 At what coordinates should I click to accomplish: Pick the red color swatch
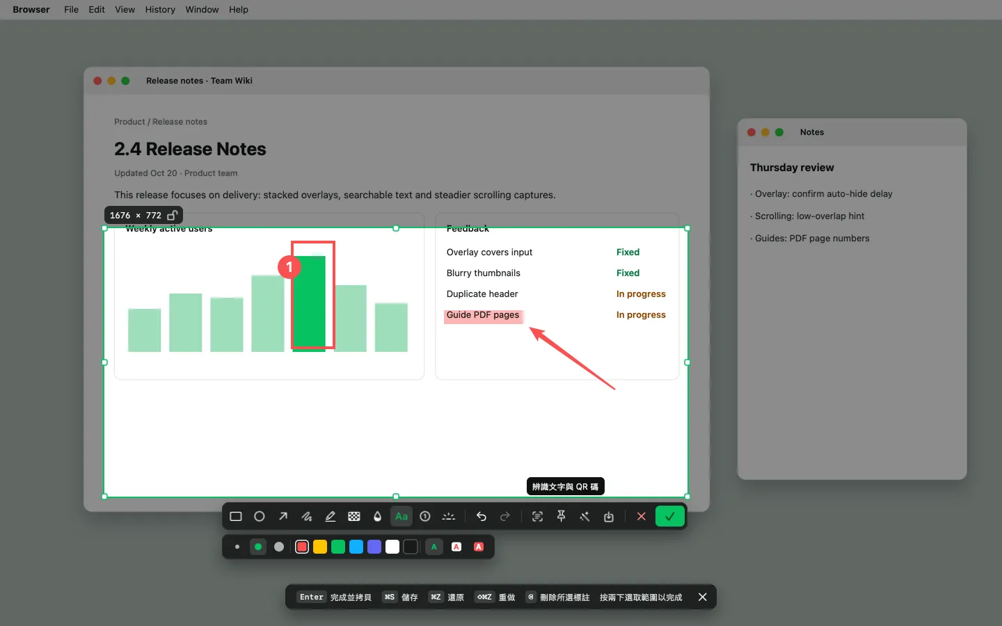(x=302, y=547)
